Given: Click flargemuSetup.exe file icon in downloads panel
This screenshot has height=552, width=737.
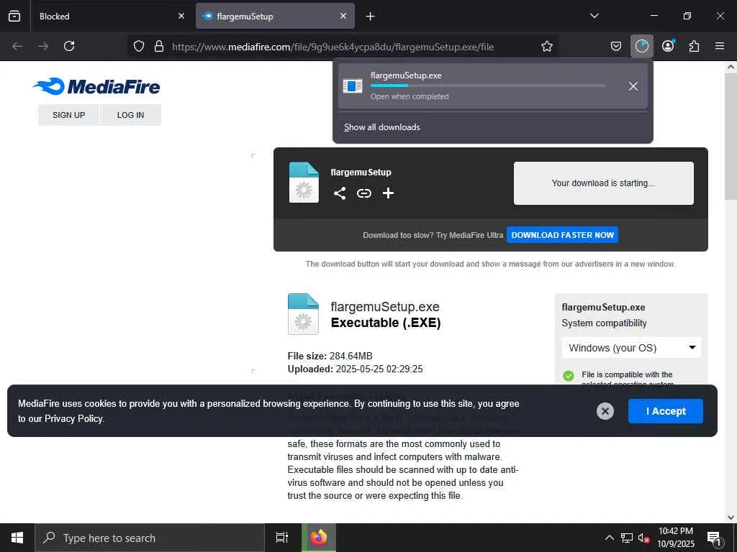Looking at the screenshot, I should click(353, 86).
